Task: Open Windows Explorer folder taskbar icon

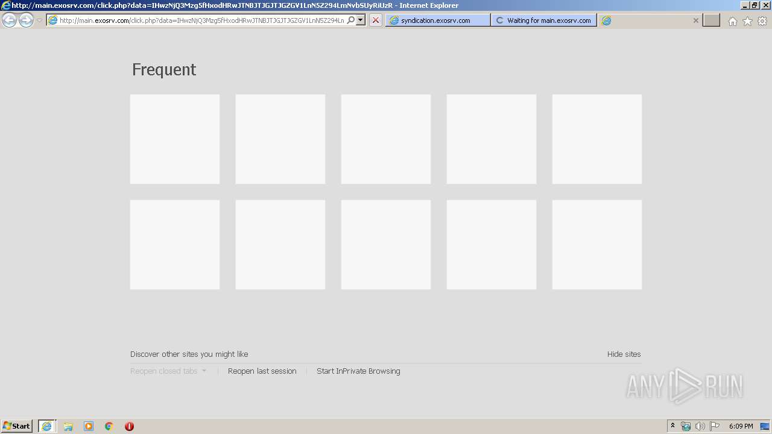Action: point(68,426)
